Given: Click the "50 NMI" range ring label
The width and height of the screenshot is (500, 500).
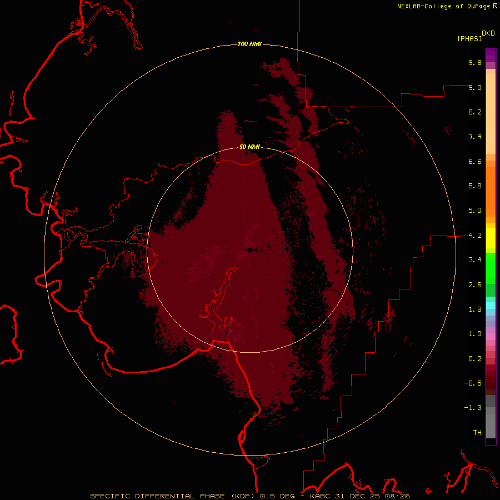Looking at the screenshot, I should click(x=249, y=147).
